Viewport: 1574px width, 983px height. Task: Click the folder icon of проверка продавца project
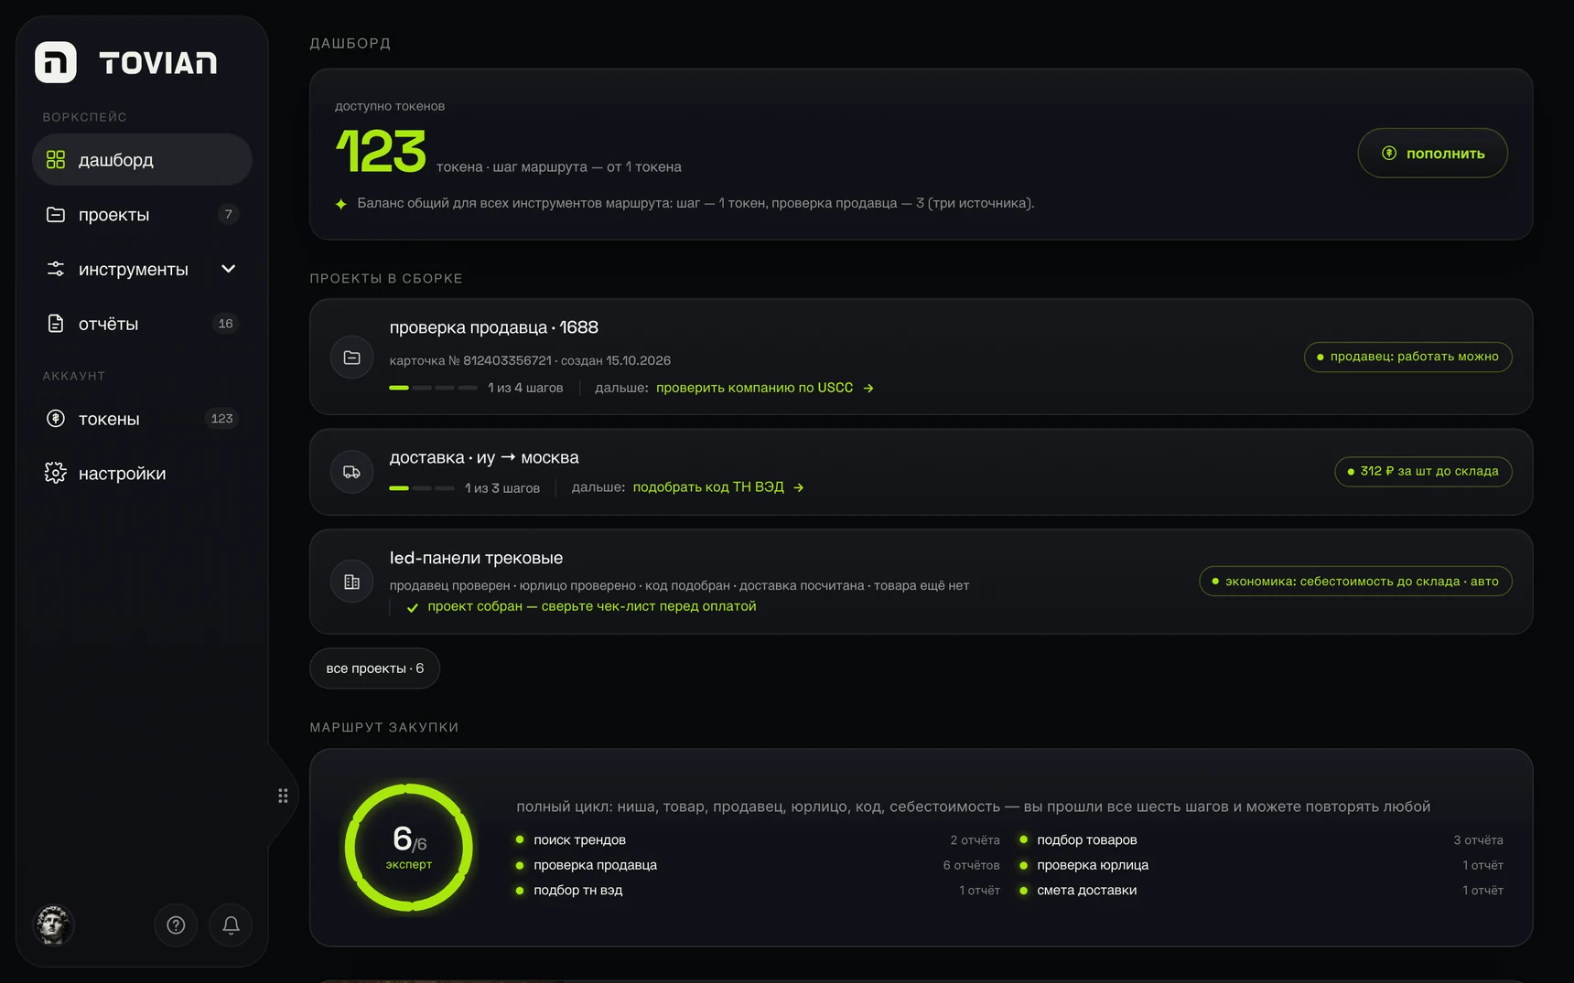point(351,358)
